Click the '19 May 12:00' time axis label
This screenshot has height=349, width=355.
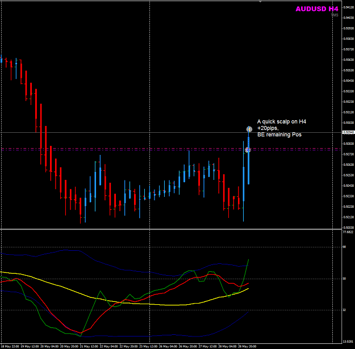point(30,346)
